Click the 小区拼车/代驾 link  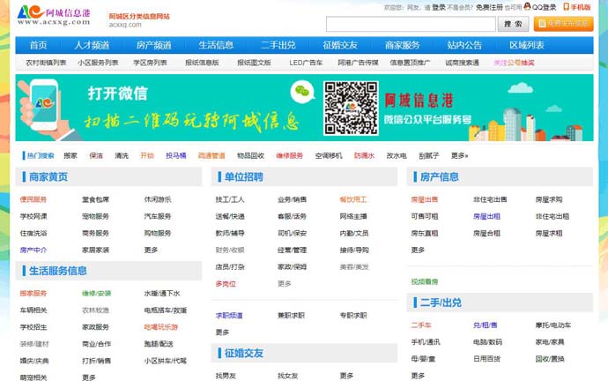point(165,361)
